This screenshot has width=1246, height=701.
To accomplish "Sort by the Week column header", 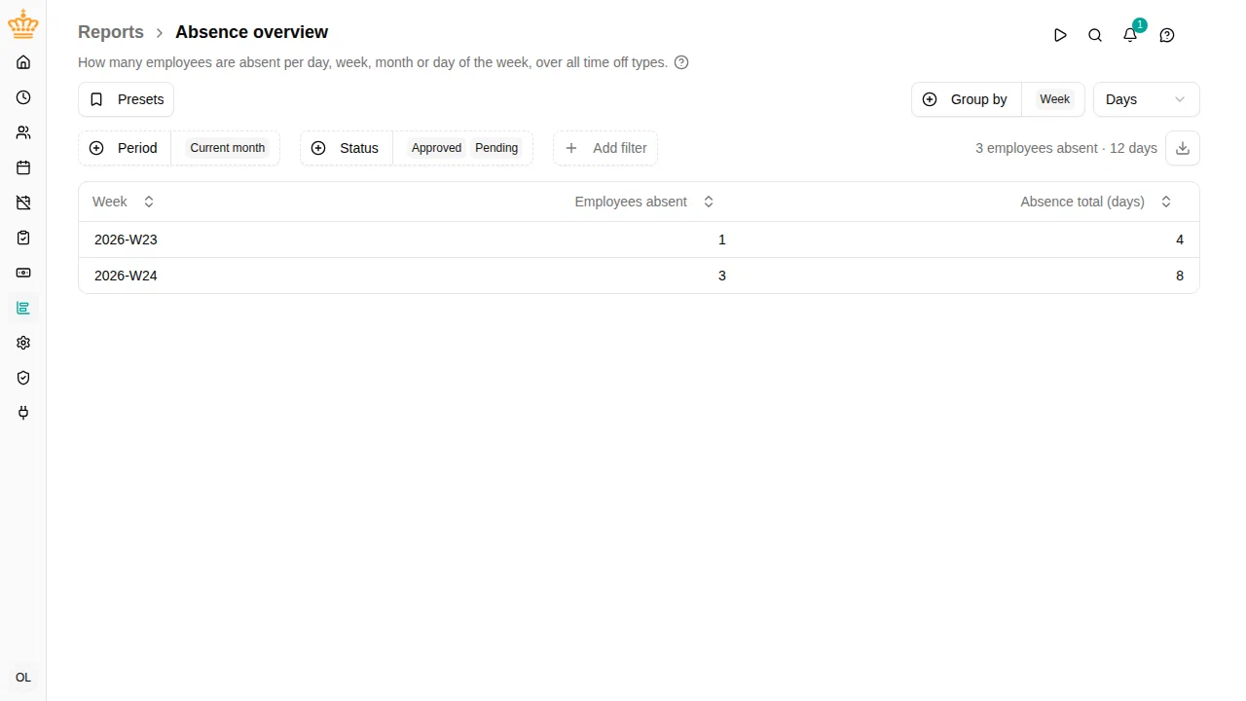I will tap(123, 202).
